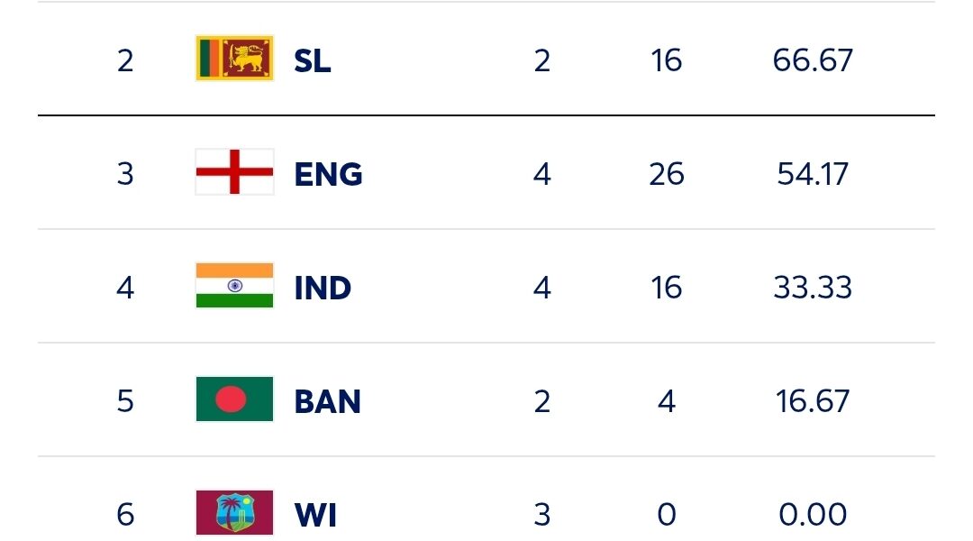This screenshot has width=973, height=541.
Task: Click the India flag icon
Action: [234, 286]
